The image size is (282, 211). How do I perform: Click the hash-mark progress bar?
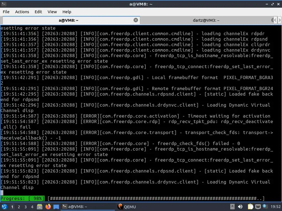156,198
